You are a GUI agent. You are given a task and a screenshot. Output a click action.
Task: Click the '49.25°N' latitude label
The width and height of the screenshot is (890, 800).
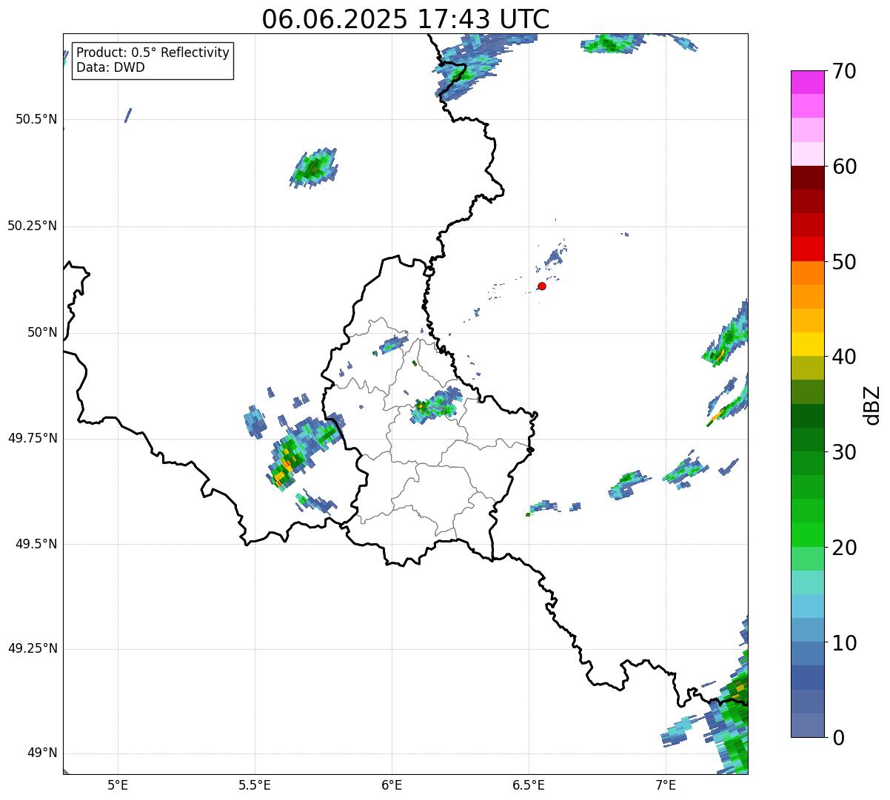click(x=32, y=648)
